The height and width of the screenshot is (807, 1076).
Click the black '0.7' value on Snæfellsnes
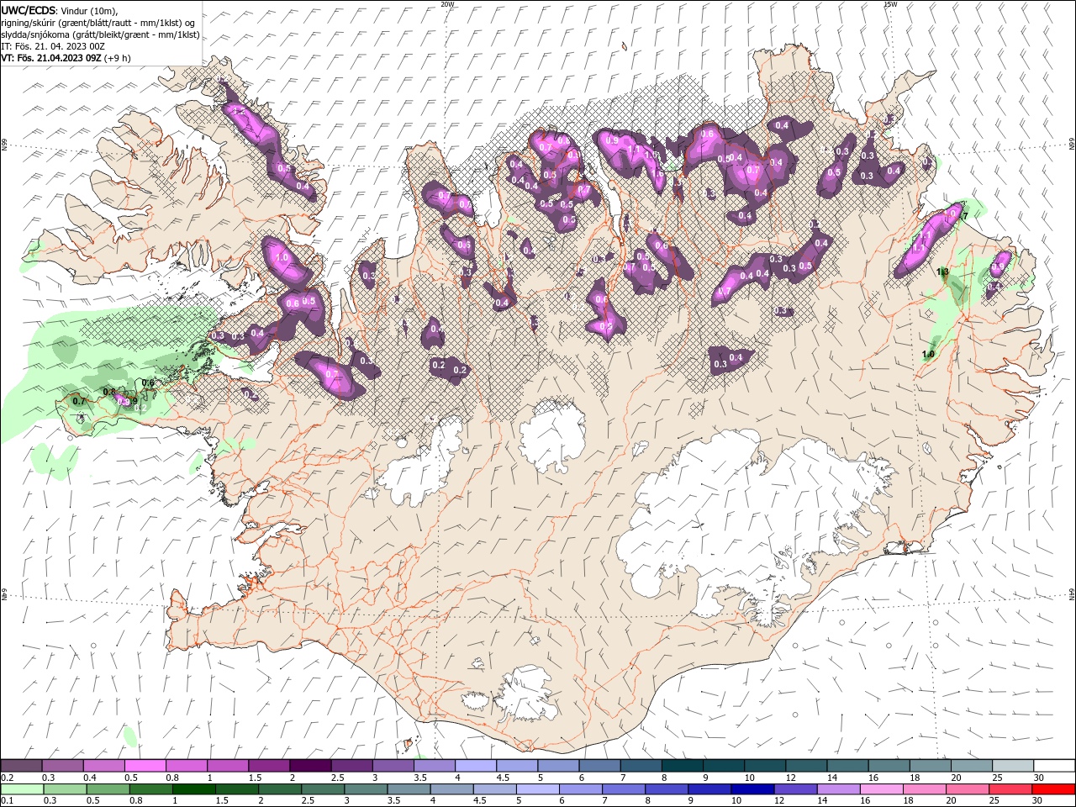click(x=79, y=402)
